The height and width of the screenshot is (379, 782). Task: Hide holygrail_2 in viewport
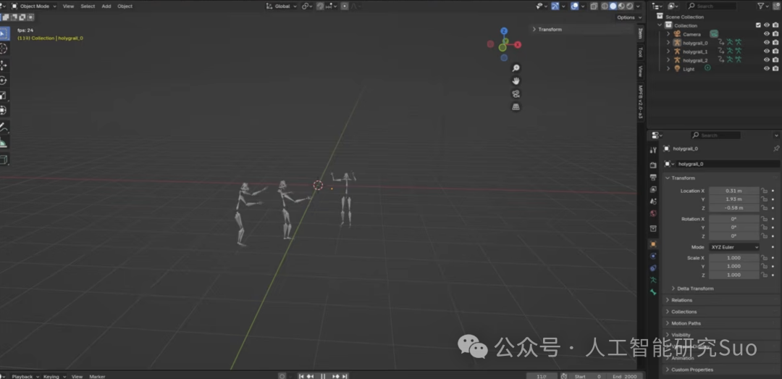[767, 60]
